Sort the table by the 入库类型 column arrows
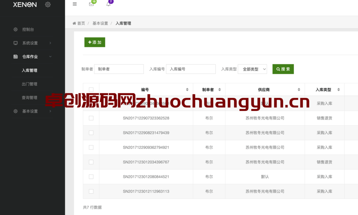Viewport: 358px width, 215px height. [x=338, y=89]
